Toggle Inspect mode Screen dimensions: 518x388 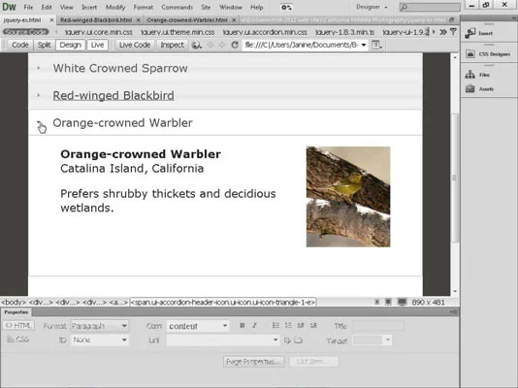point(172,45)
